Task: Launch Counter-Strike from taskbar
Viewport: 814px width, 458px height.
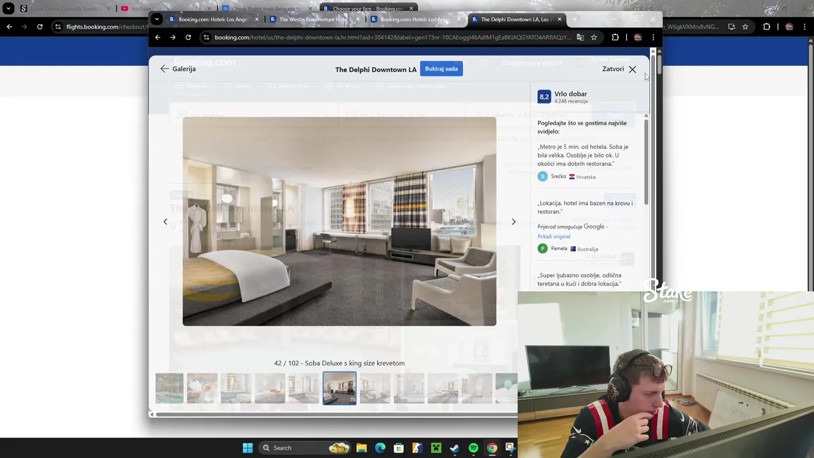Action: pos(417,448)
